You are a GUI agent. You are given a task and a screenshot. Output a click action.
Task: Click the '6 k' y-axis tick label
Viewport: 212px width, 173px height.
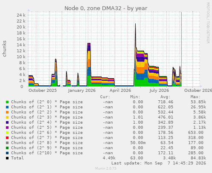pos(22,68)
